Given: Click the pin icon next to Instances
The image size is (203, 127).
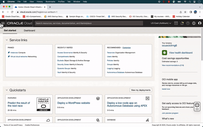Looking at the screenshot, I should pyautogui.click(x=9, y=53).
